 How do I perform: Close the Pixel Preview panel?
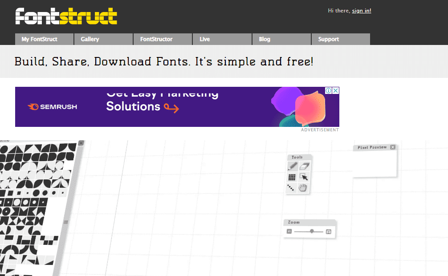[x=393, y=147]
